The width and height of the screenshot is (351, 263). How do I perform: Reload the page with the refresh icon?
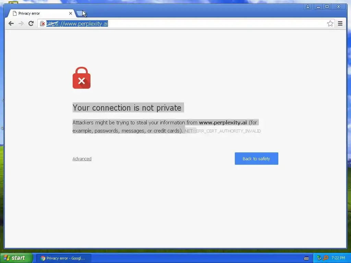pos(31,24)
